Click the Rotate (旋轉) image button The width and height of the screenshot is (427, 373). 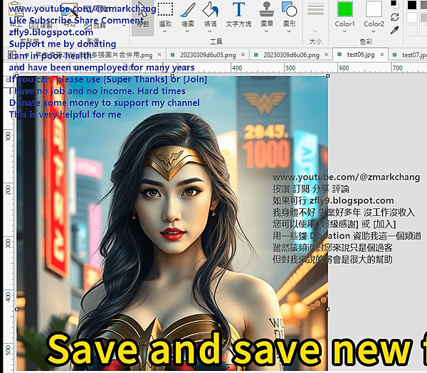tap(95, 26)
